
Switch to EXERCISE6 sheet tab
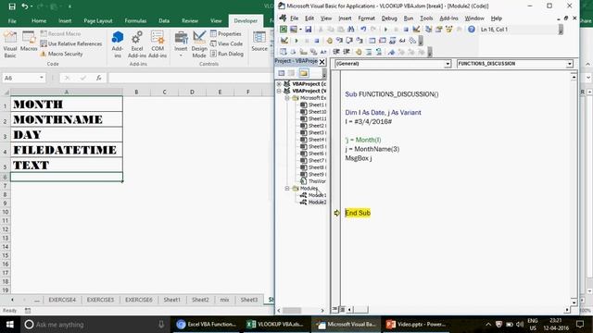point(138,300)
